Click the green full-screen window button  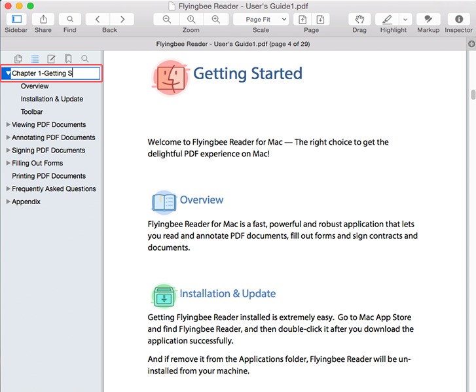tap(30, 6)
